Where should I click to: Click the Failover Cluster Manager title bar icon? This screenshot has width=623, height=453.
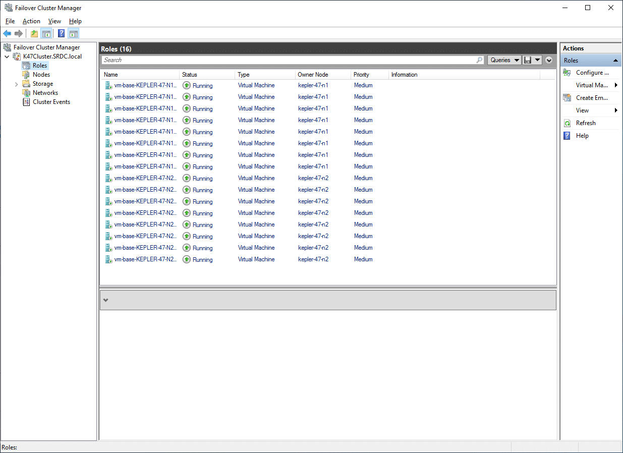[x=8, y=8]
